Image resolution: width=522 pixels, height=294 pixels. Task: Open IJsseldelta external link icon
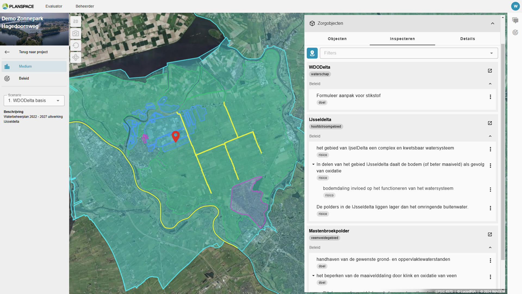tap(490, 123)
